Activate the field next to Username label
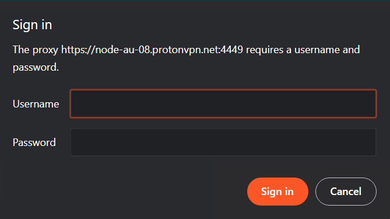Screen dimensions: 390x219 pyautogui.click(x=223, y=103)
